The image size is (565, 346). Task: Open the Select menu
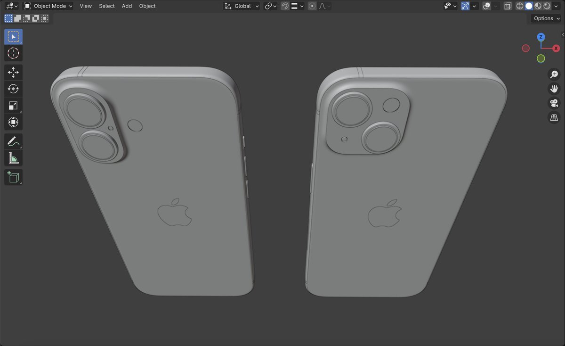(107, 6)
